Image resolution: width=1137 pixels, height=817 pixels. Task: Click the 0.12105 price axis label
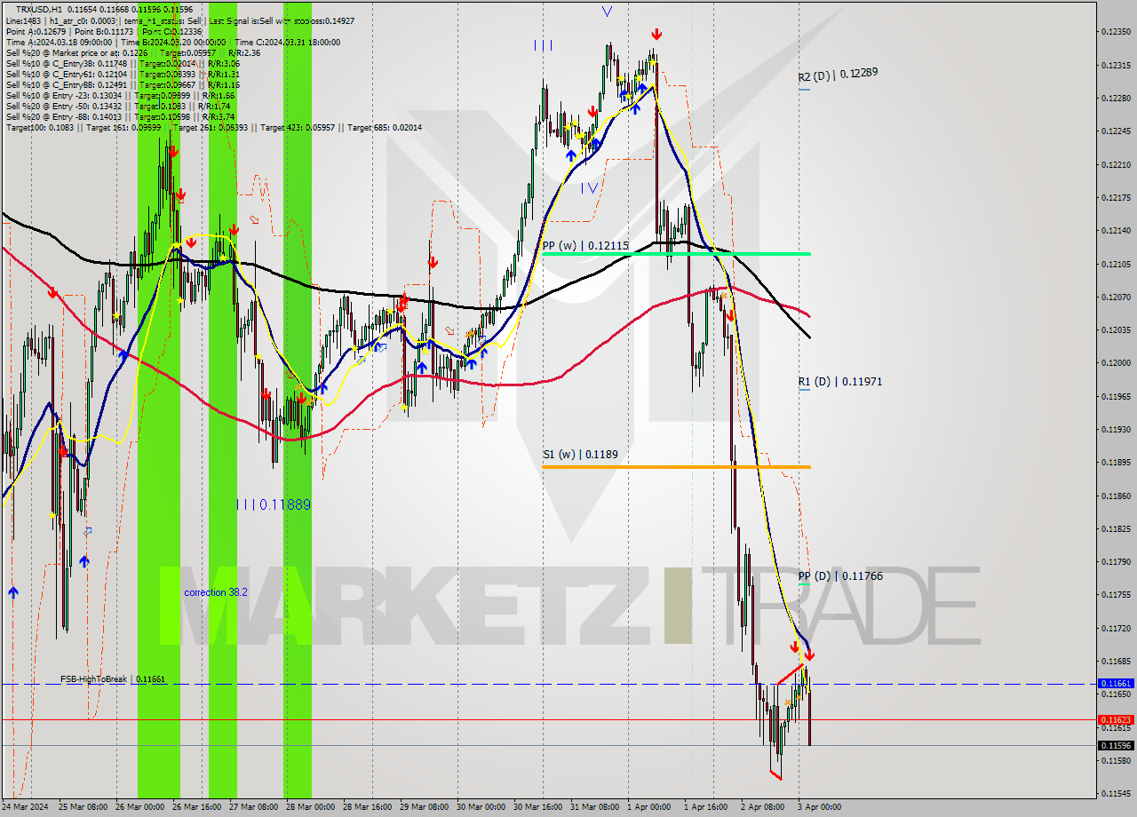[x=1117, y=265]
